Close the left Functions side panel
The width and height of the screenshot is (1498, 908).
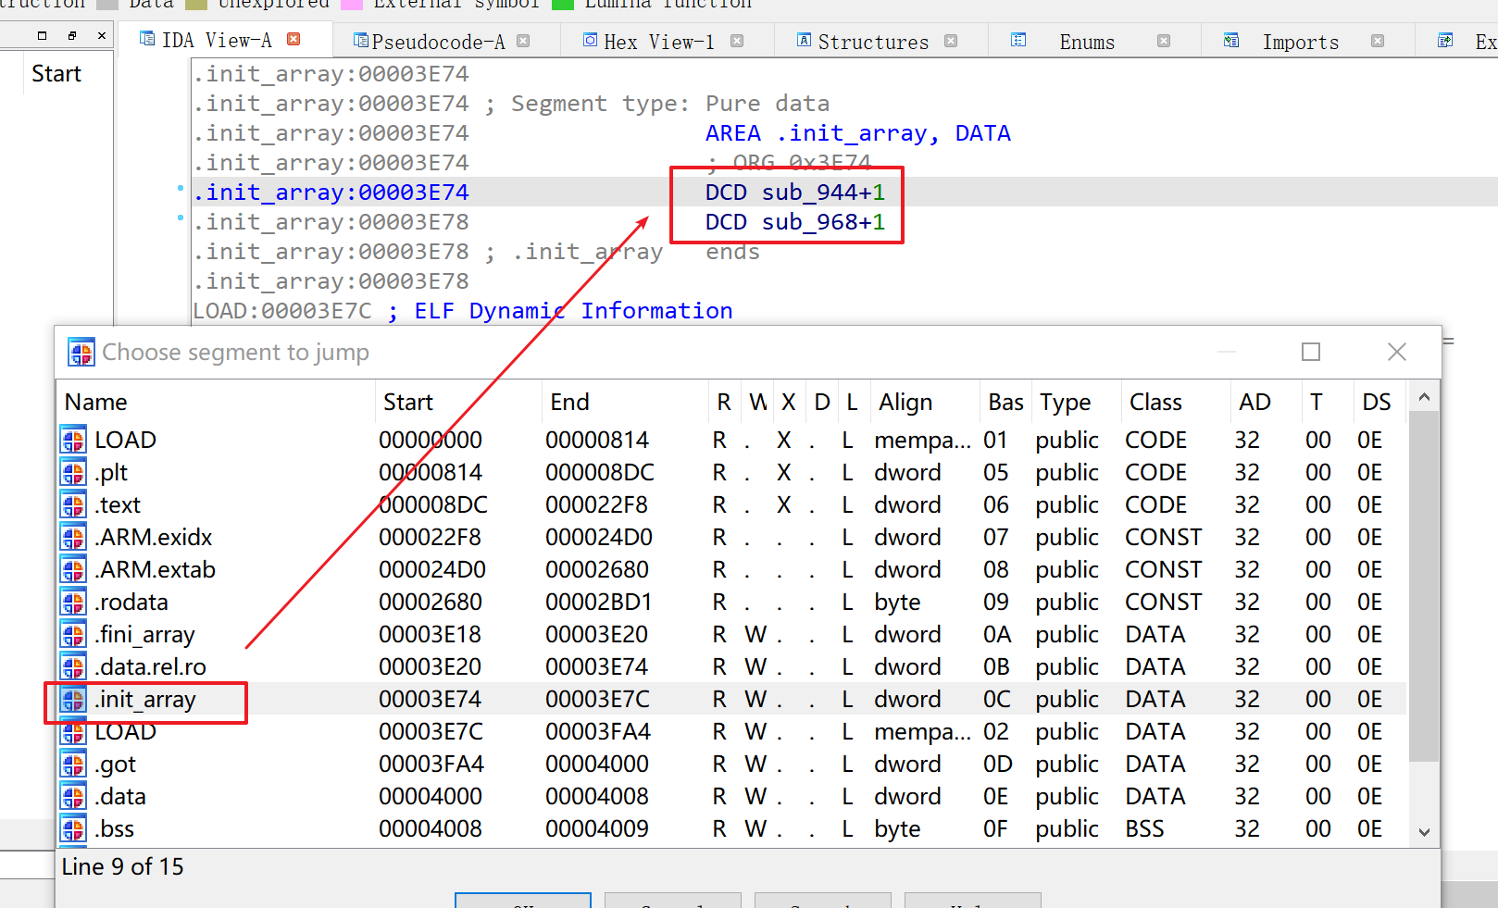coord(102,35)
